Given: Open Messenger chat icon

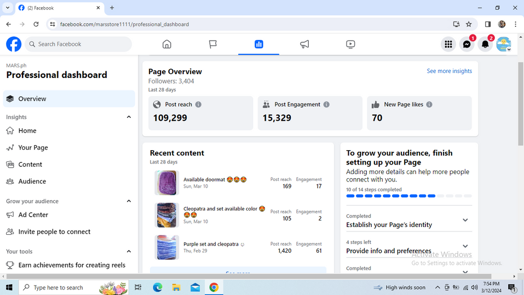Looking at the screenshot, I should (x=467, y=44).
